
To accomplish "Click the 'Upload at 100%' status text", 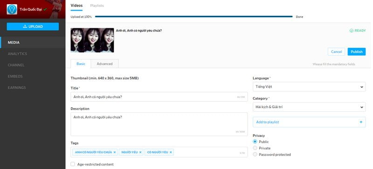I will [81, 17].
